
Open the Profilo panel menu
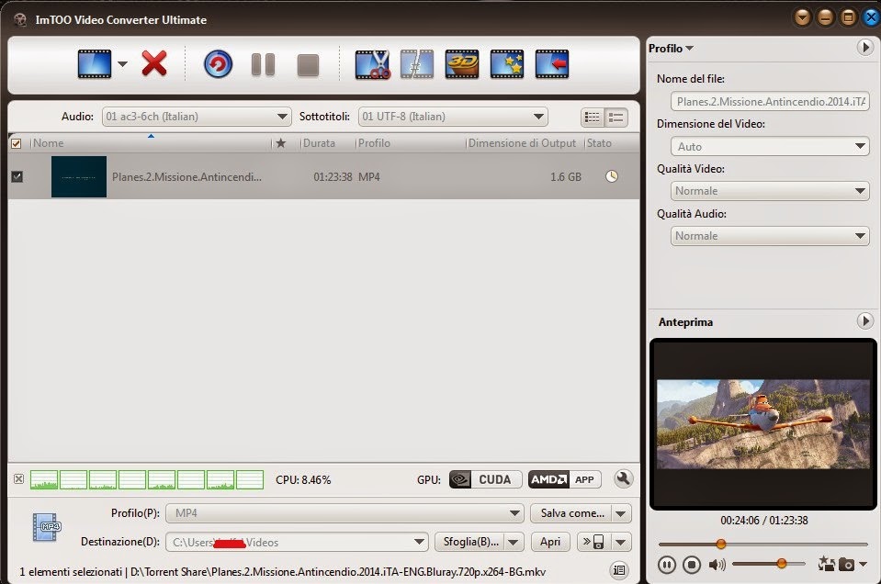click(672, 49)
